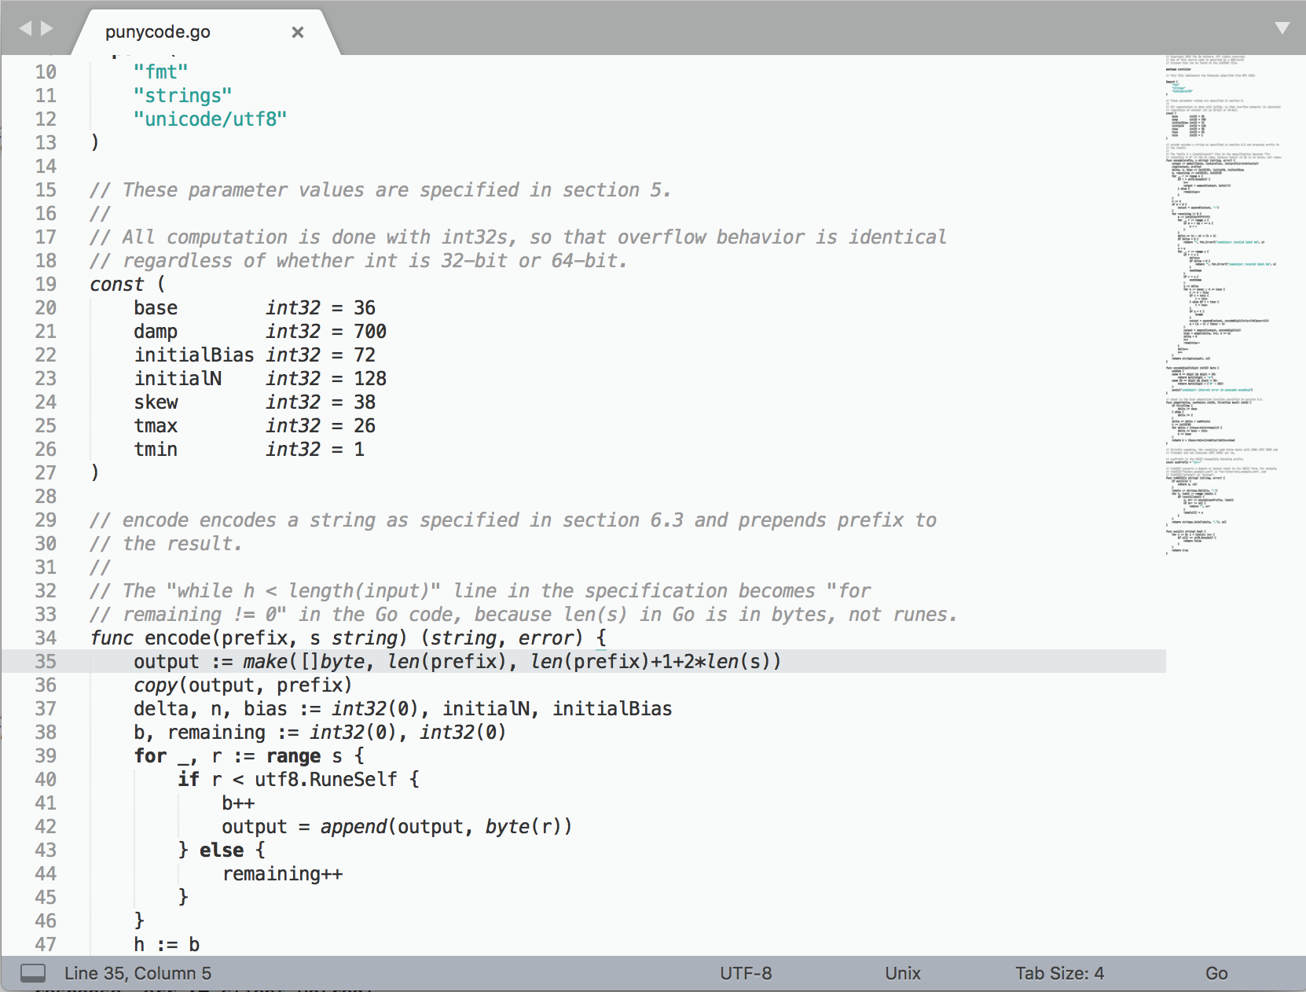Click the func keyword on line 34
1306x992 pixels.
[x=112, y=638]
